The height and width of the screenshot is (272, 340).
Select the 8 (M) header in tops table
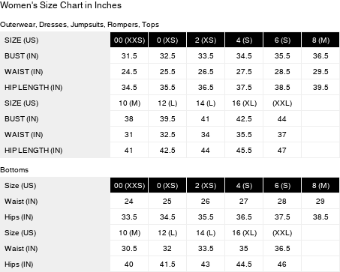click(320, 40)
